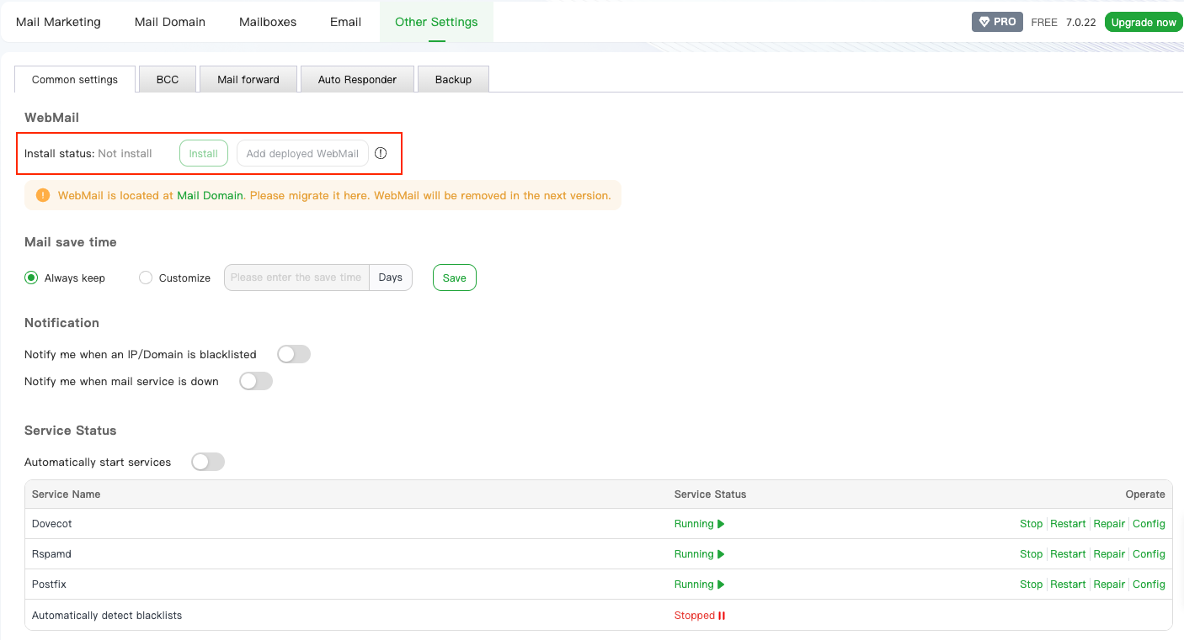The height and width of the screenshot is (640, 1184).
Task: Click the orange warning icon in WebMail notice
Action: point(43,195)
